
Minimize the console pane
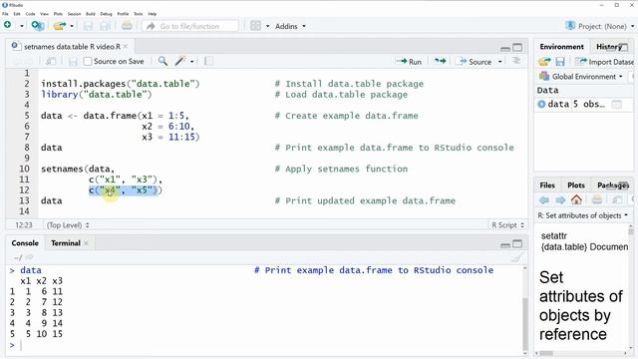(505, 244)
